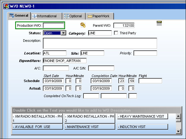Click the A/C input field
Screen dimensions: 186x139
[56, 68]
